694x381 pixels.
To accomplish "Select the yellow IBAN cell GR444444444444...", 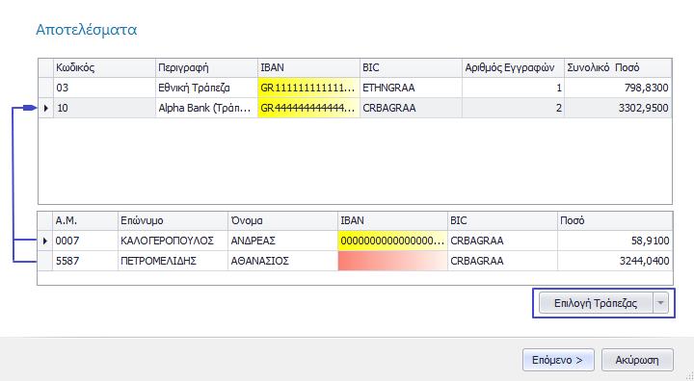I will 308,108.
